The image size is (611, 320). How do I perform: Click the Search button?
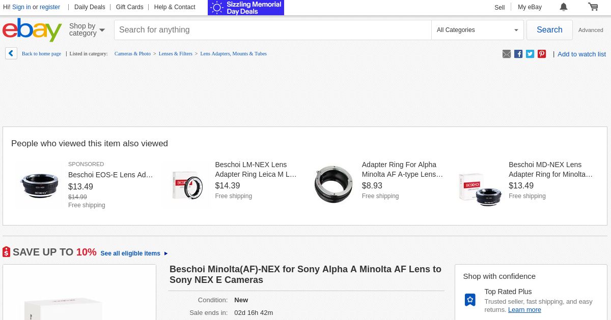(x=549, y=30)
